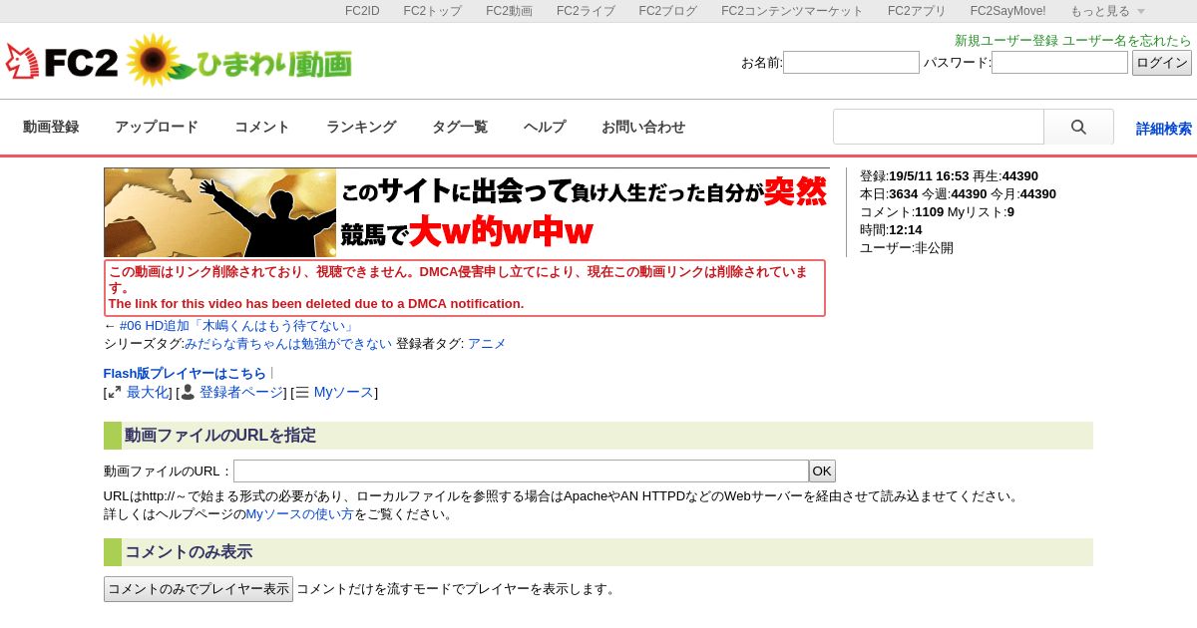Screen dimensions: 1197x628
Task: Open FC2ID in the top bar
Action: (x=362, y=11)
